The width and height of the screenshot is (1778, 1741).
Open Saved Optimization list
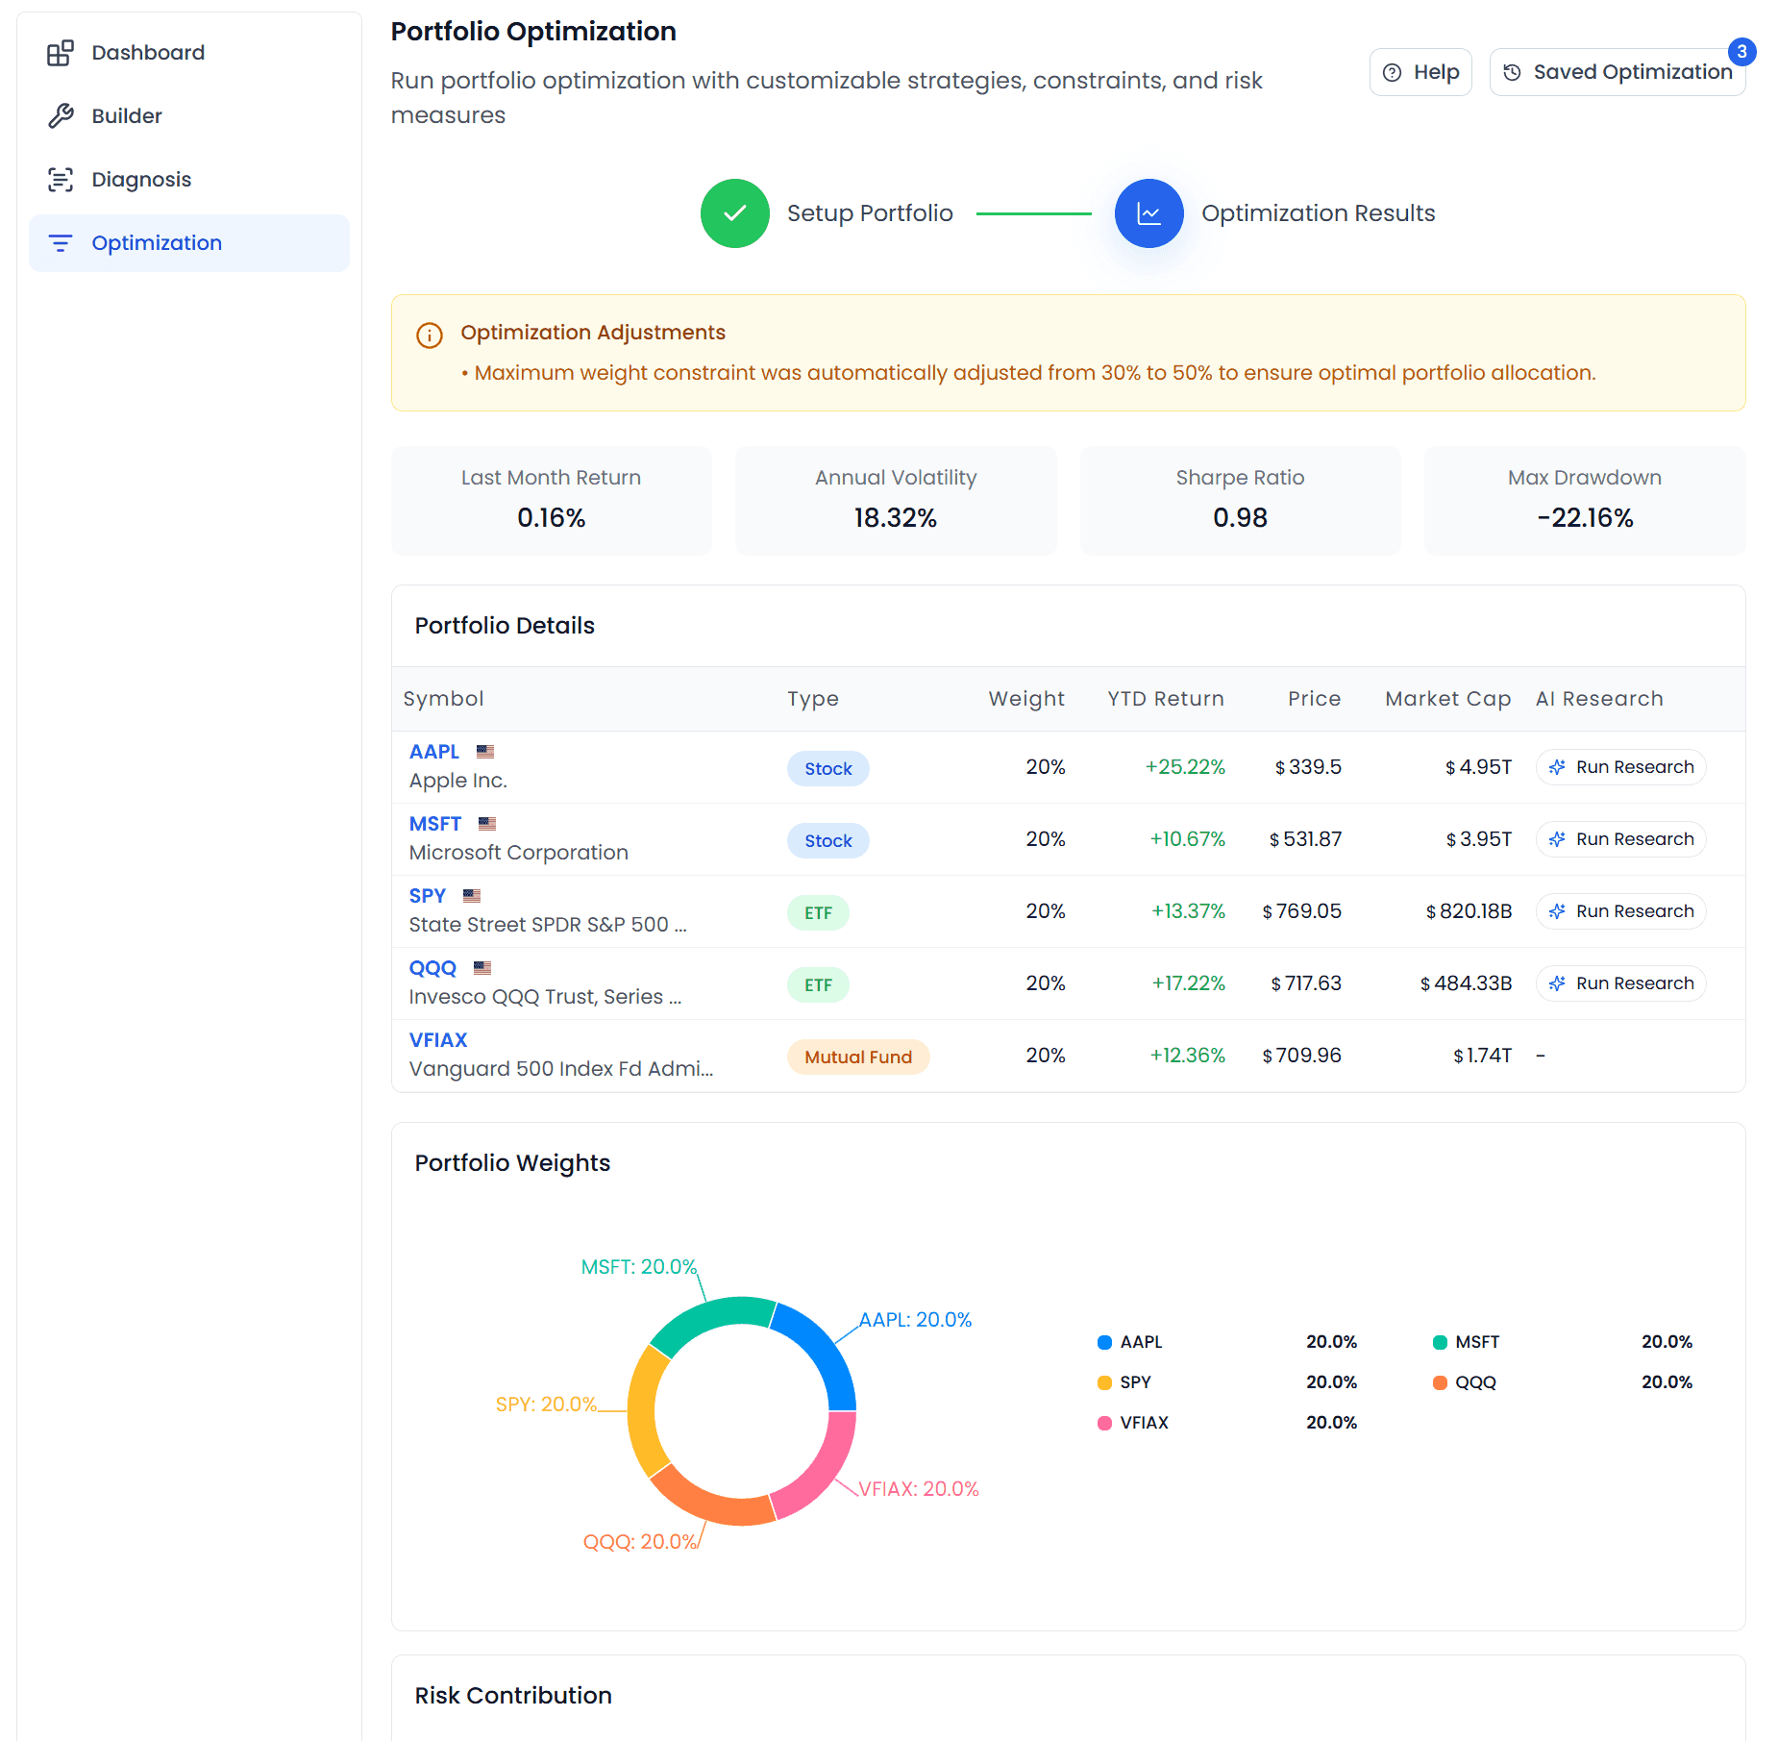(1617, 73)
